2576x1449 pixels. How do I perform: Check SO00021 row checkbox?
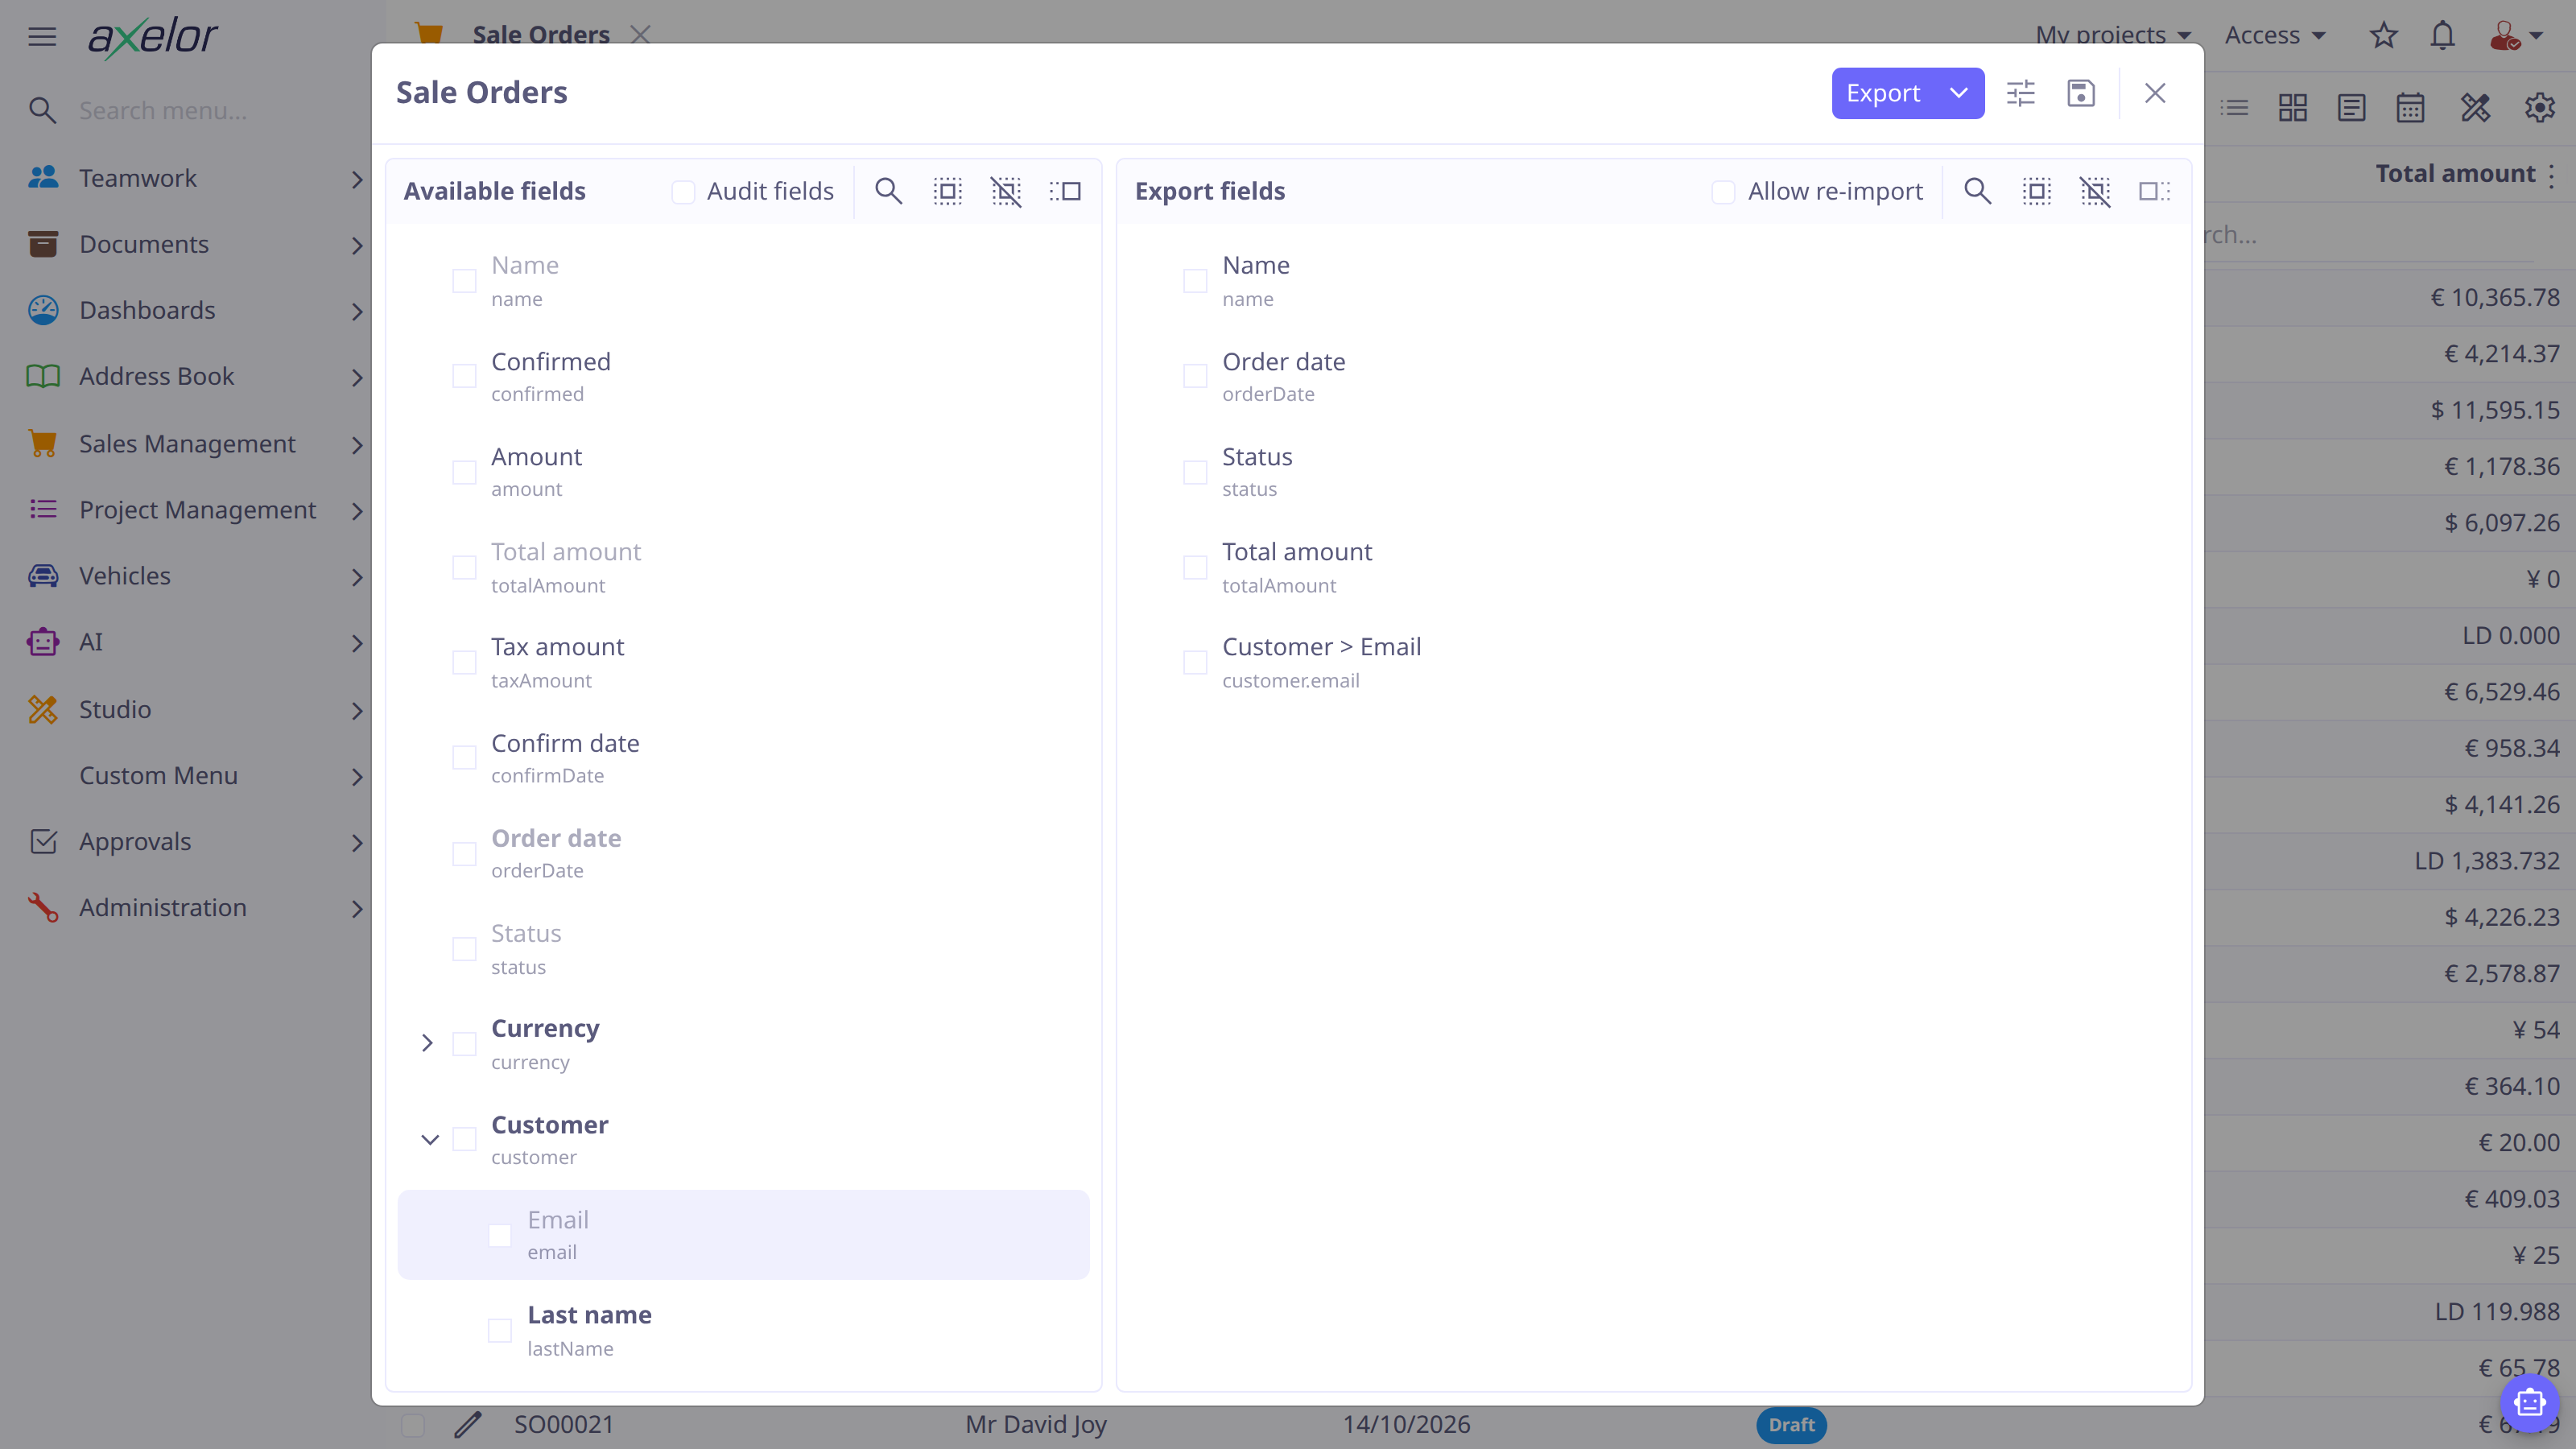pos(412,1424)
